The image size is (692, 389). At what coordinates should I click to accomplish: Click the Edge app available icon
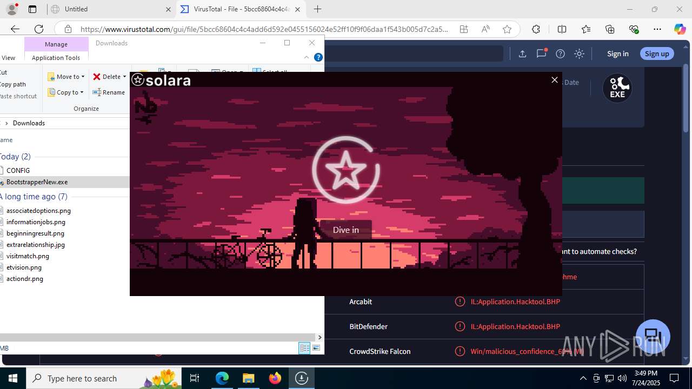(464, 29)
